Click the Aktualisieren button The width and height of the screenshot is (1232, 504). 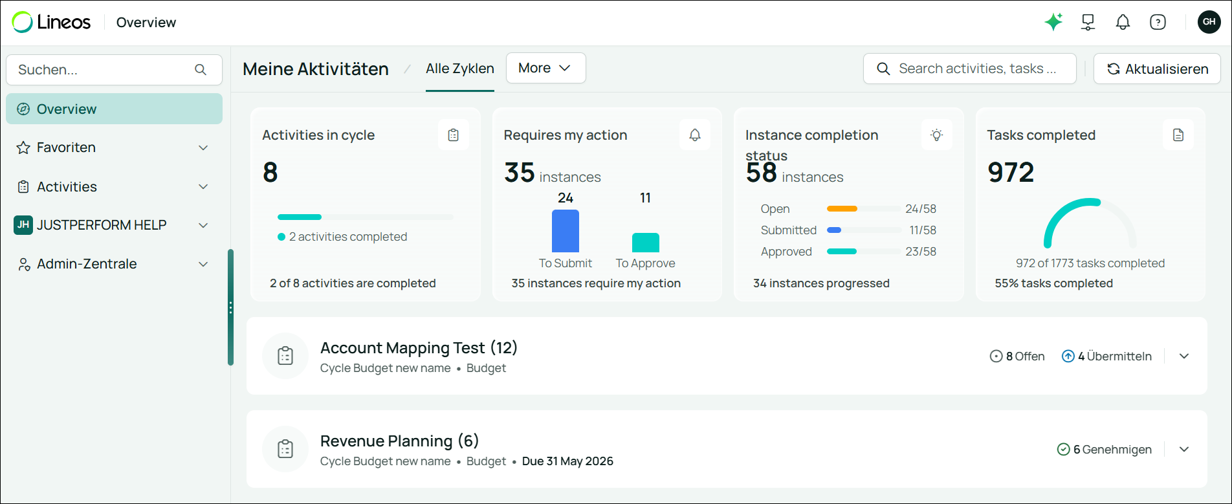point(1157,69)
